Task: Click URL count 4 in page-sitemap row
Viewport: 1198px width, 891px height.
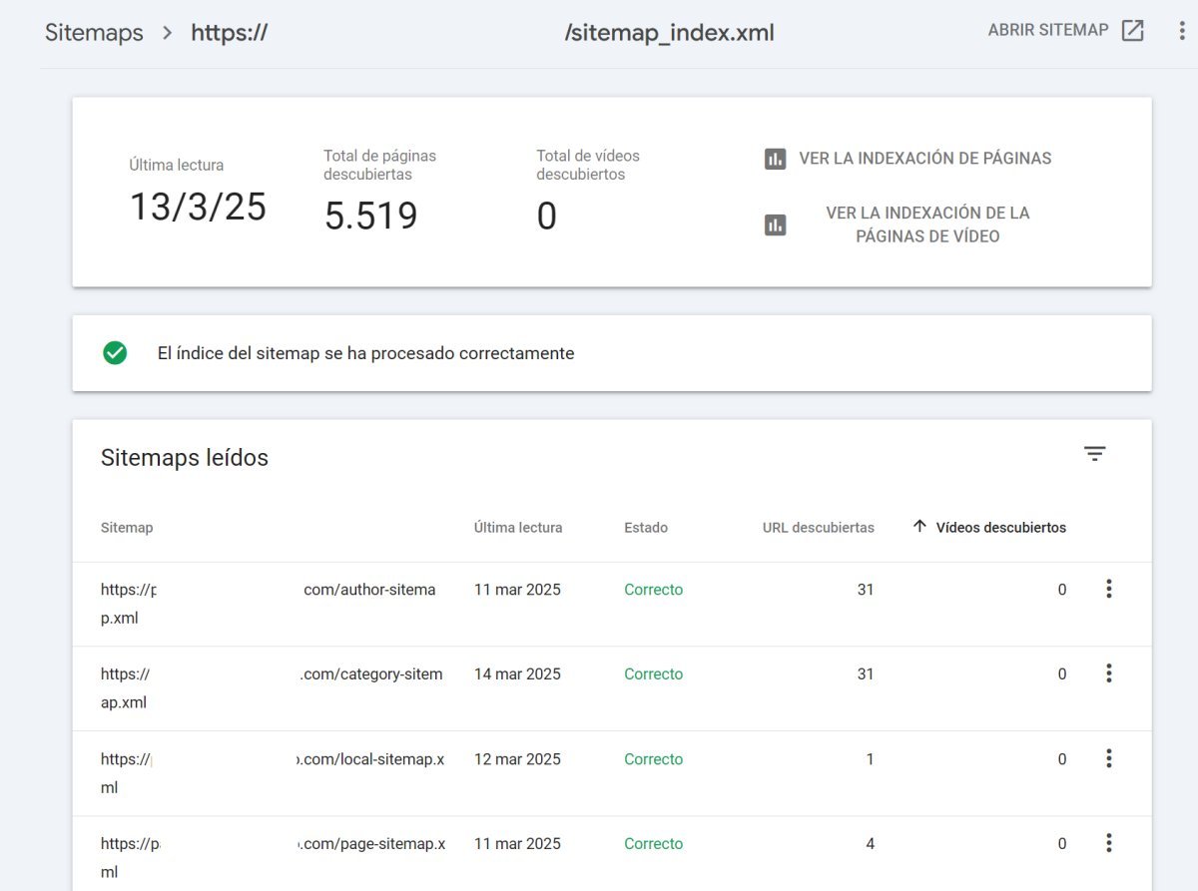Action: (870, 844)
